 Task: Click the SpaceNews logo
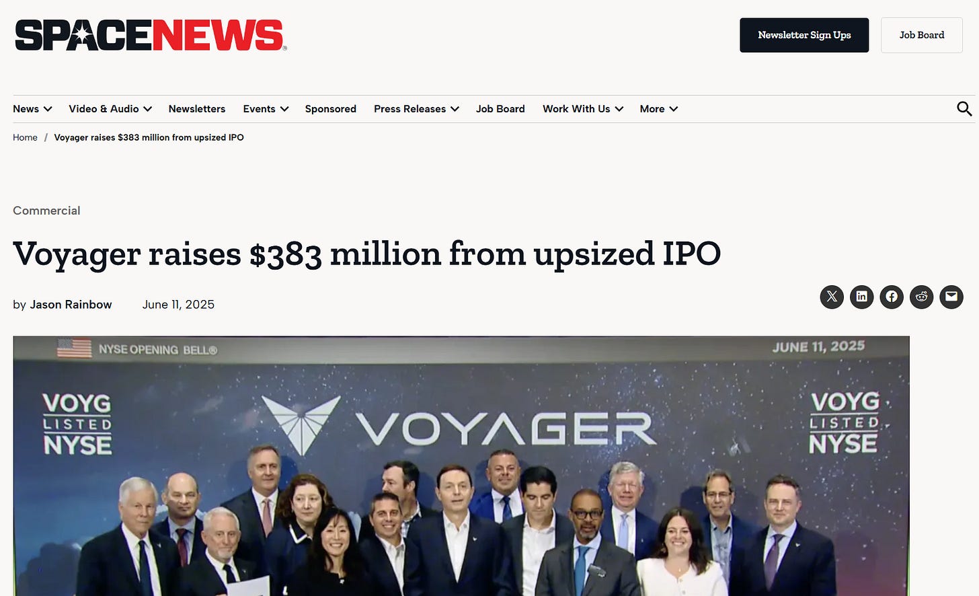151,35
